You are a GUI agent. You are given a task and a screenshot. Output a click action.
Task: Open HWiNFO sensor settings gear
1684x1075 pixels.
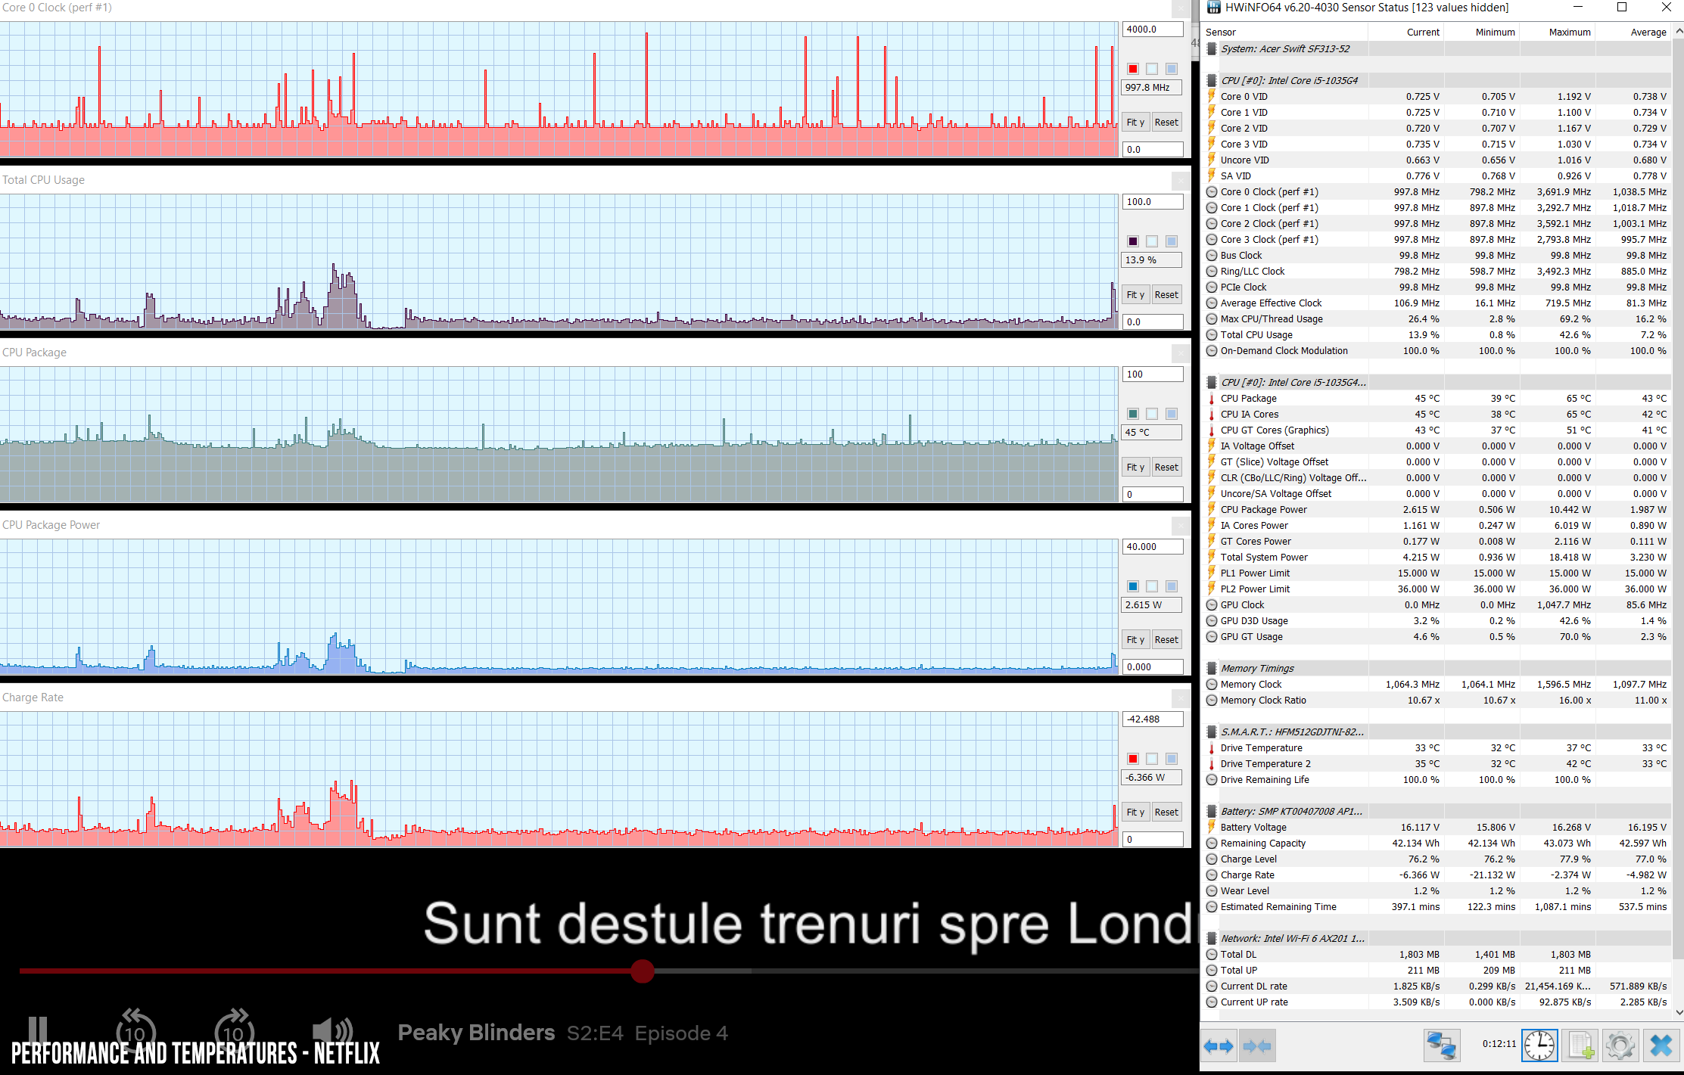pyautogui.click(x=1620, y=1046)
